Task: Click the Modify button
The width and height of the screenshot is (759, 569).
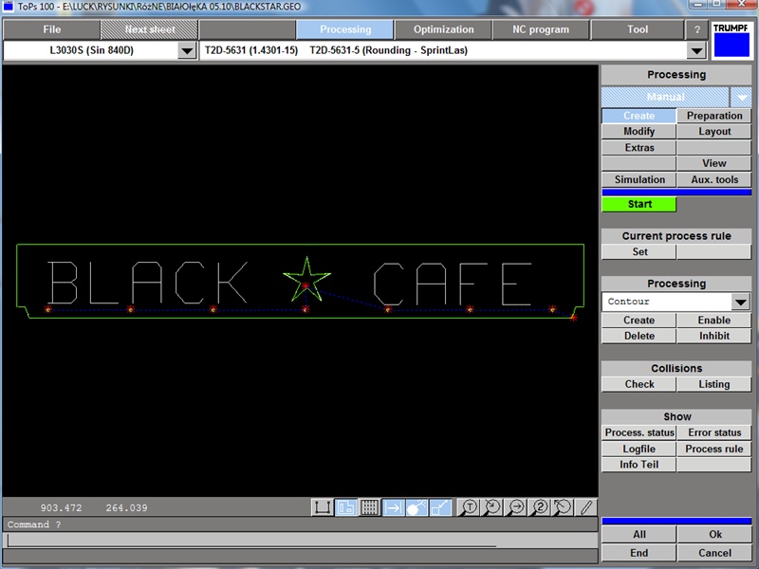Action: coord(639,132)
